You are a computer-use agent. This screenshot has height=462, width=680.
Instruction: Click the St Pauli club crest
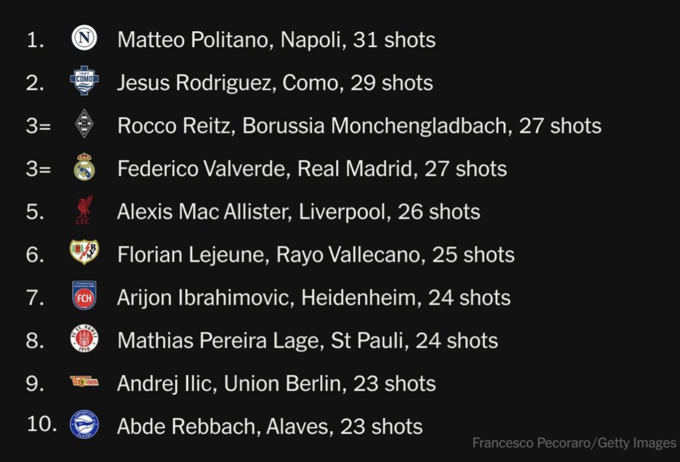click(x=84, y=339)
